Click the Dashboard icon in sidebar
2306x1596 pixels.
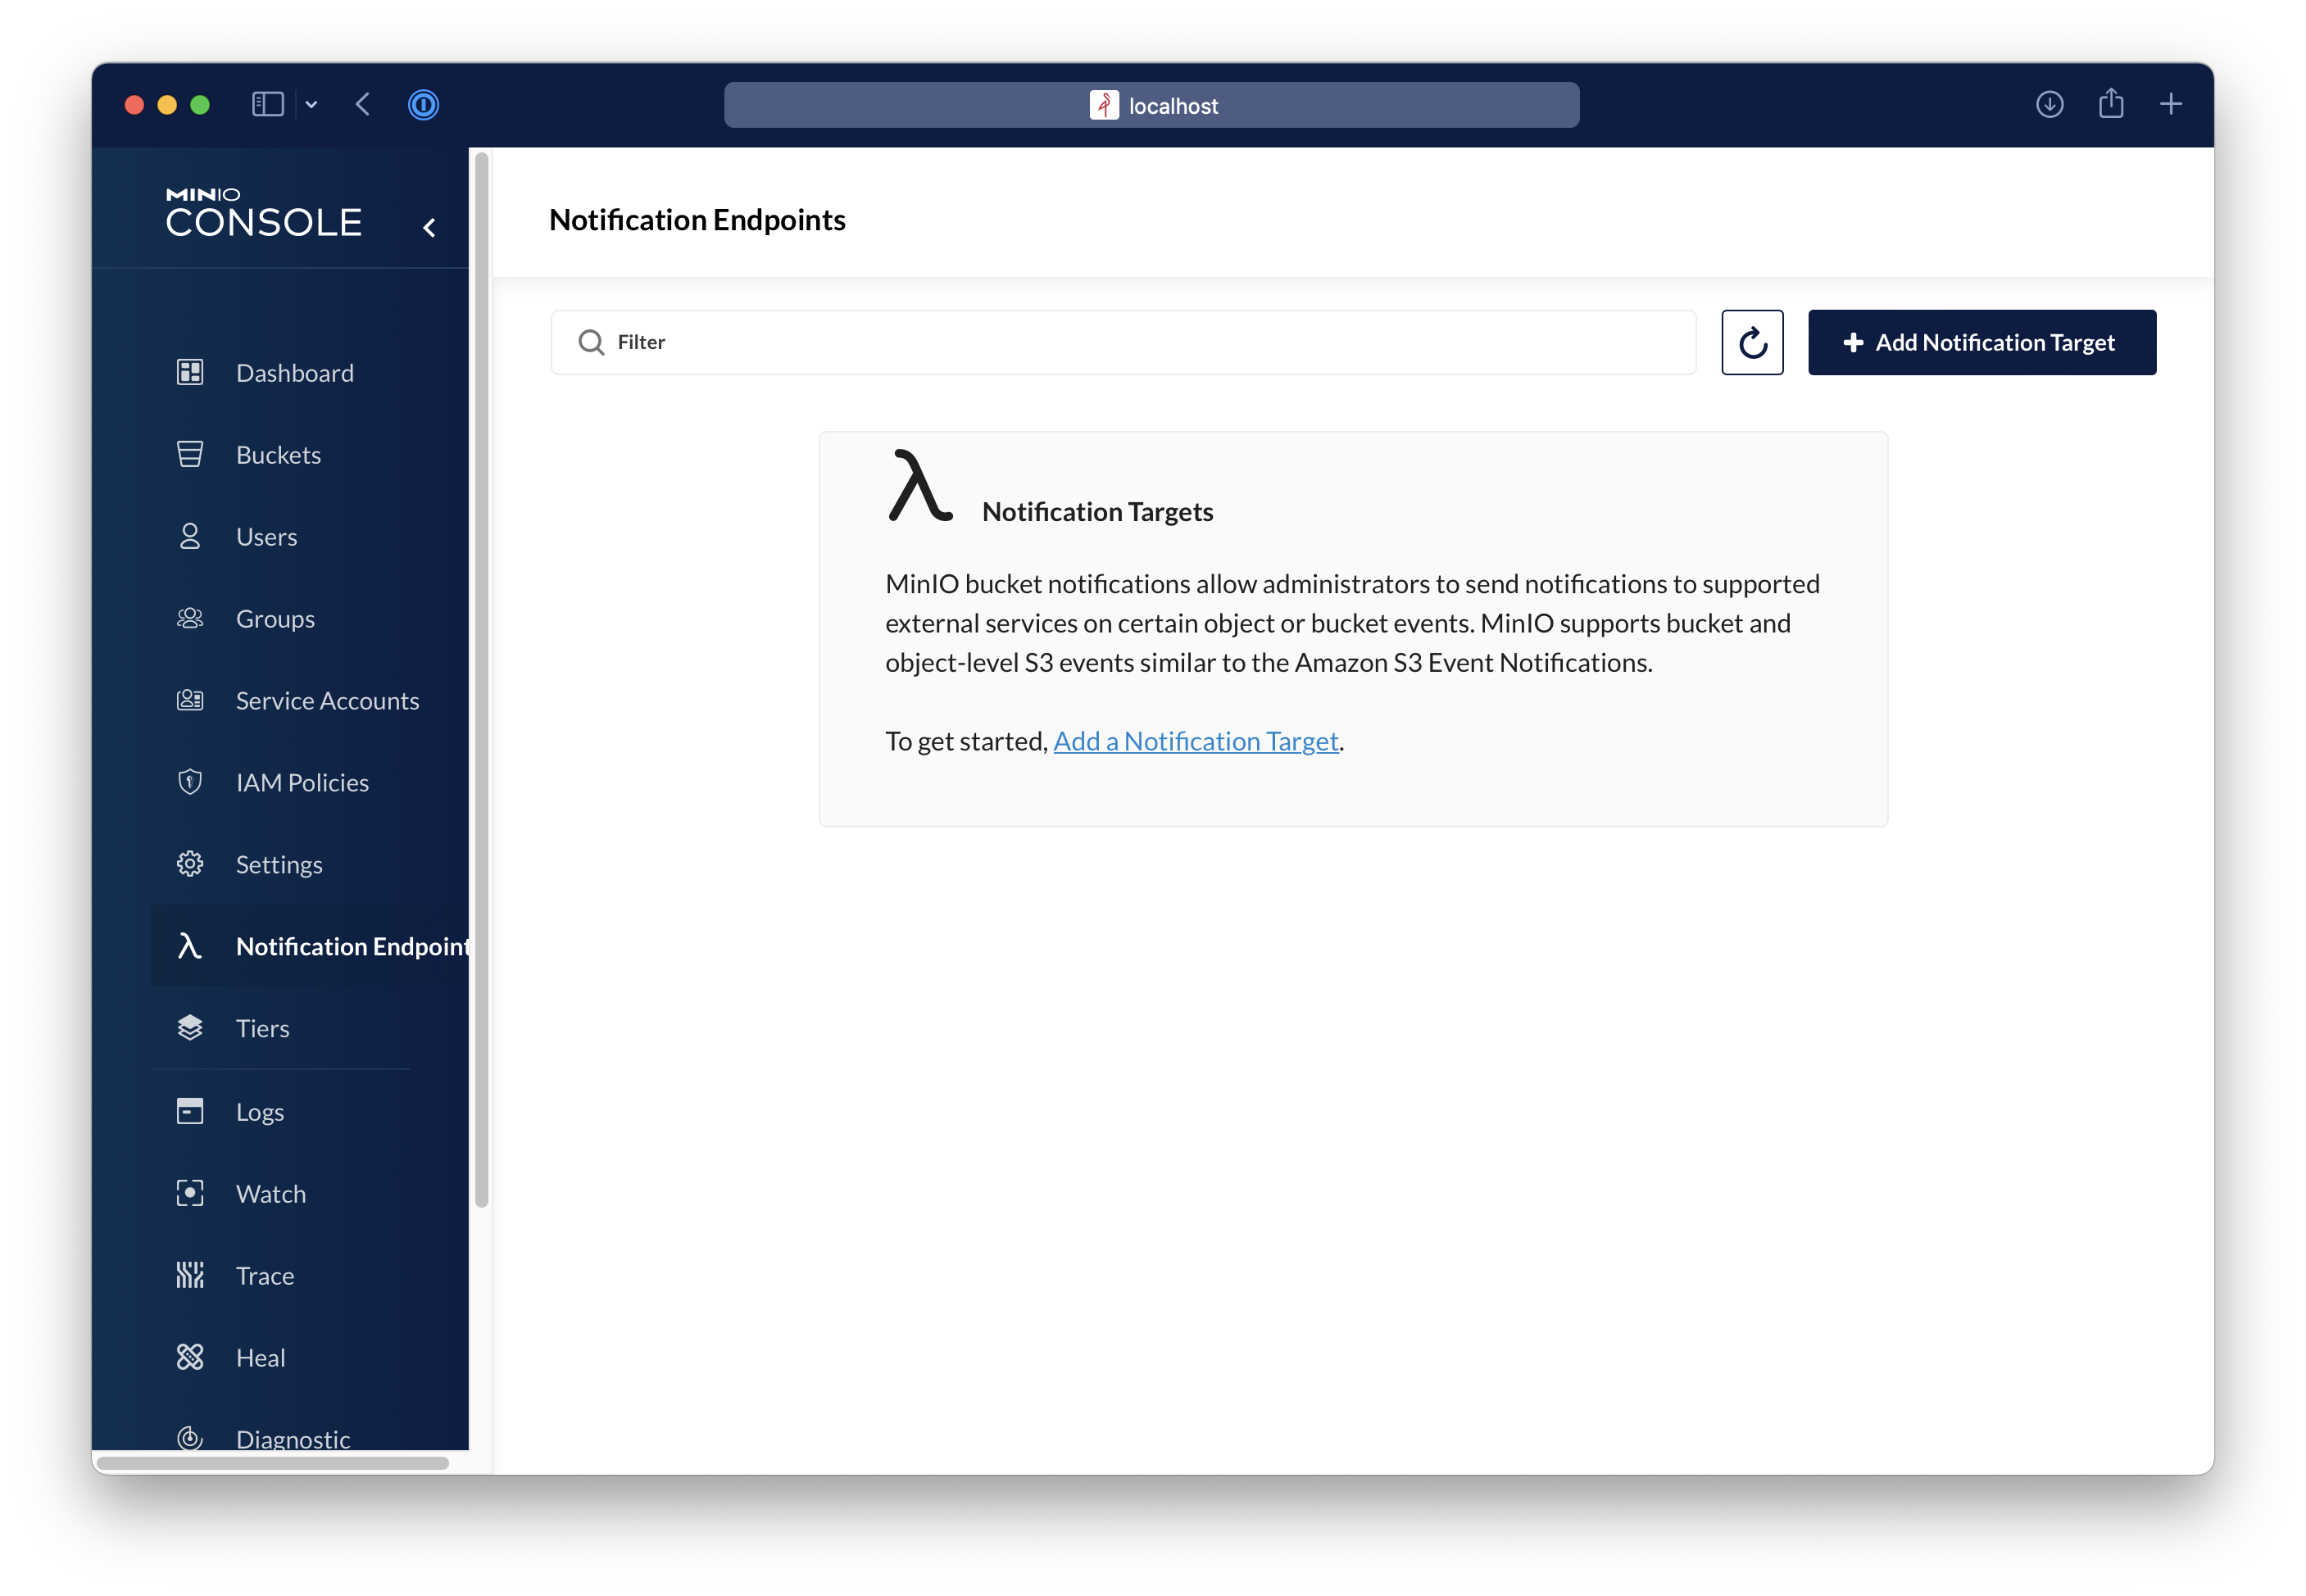point(190,373)
